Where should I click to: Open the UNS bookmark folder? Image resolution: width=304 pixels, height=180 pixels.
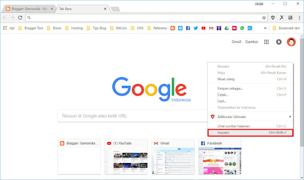point(137,28)
